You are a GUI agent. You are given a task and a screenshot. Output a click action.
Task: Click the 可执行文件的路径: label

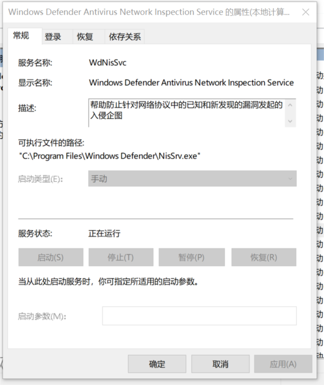click(51, 143)
